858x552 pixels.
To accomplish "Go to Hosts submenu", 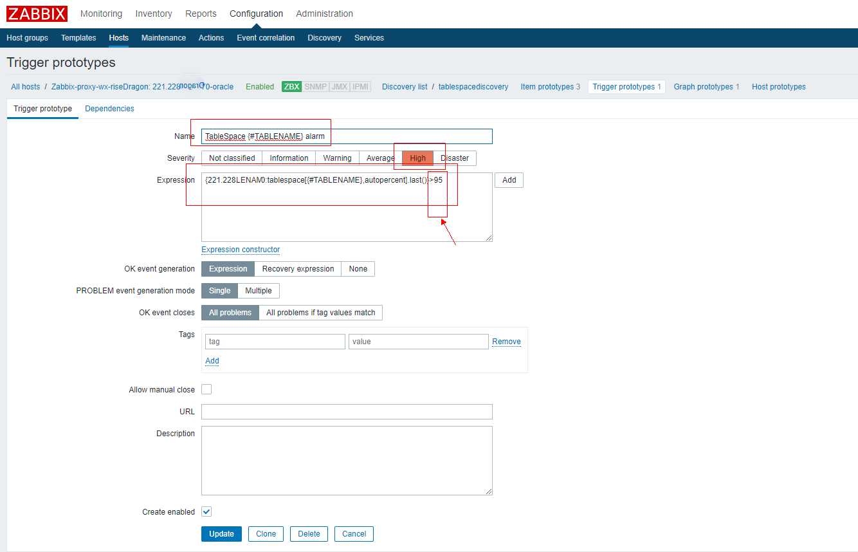I will [x=118, y=38].
